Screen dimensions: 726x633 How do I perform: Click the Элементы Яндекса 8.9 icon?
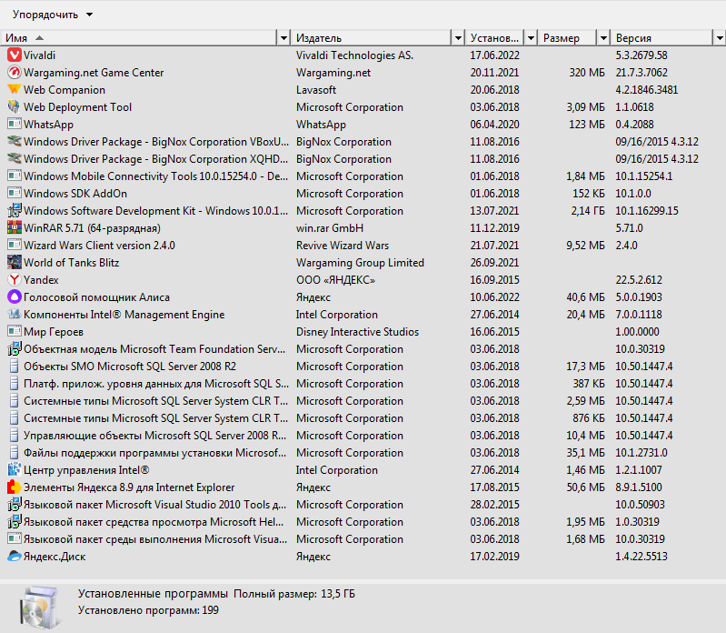[15, 487]
